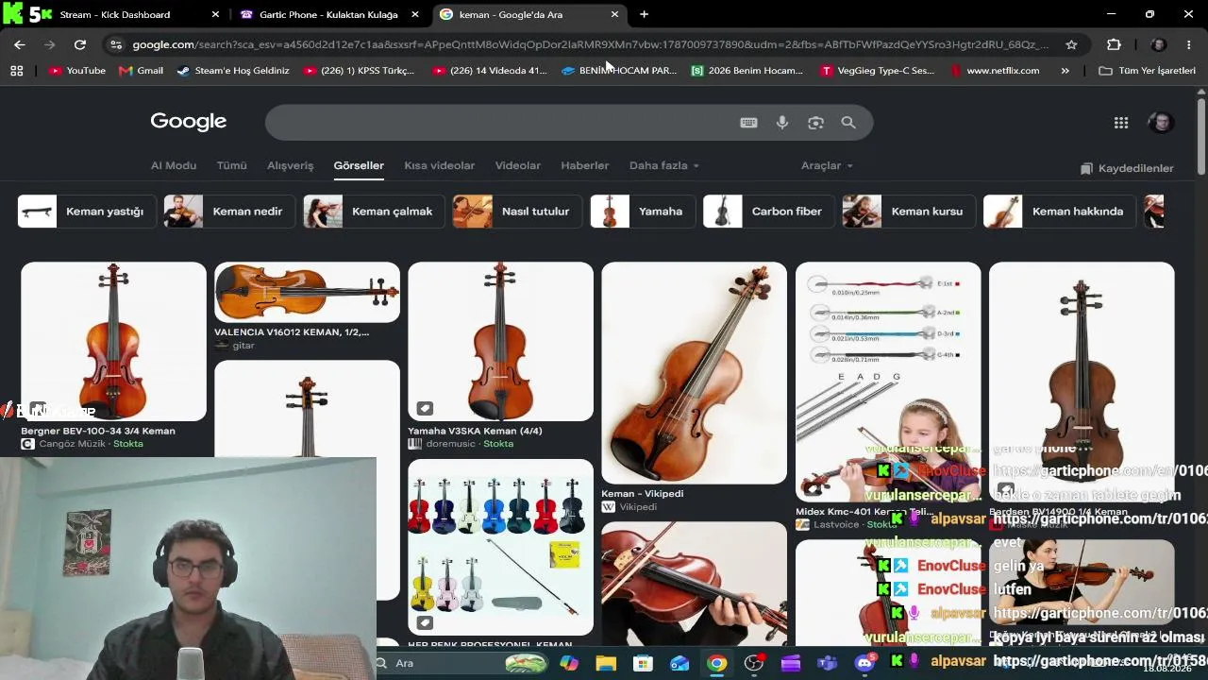Open the on-screen keyboard in search box
Screen dimensions: 1208x680
pyautogui.click(x=748, y=123)
